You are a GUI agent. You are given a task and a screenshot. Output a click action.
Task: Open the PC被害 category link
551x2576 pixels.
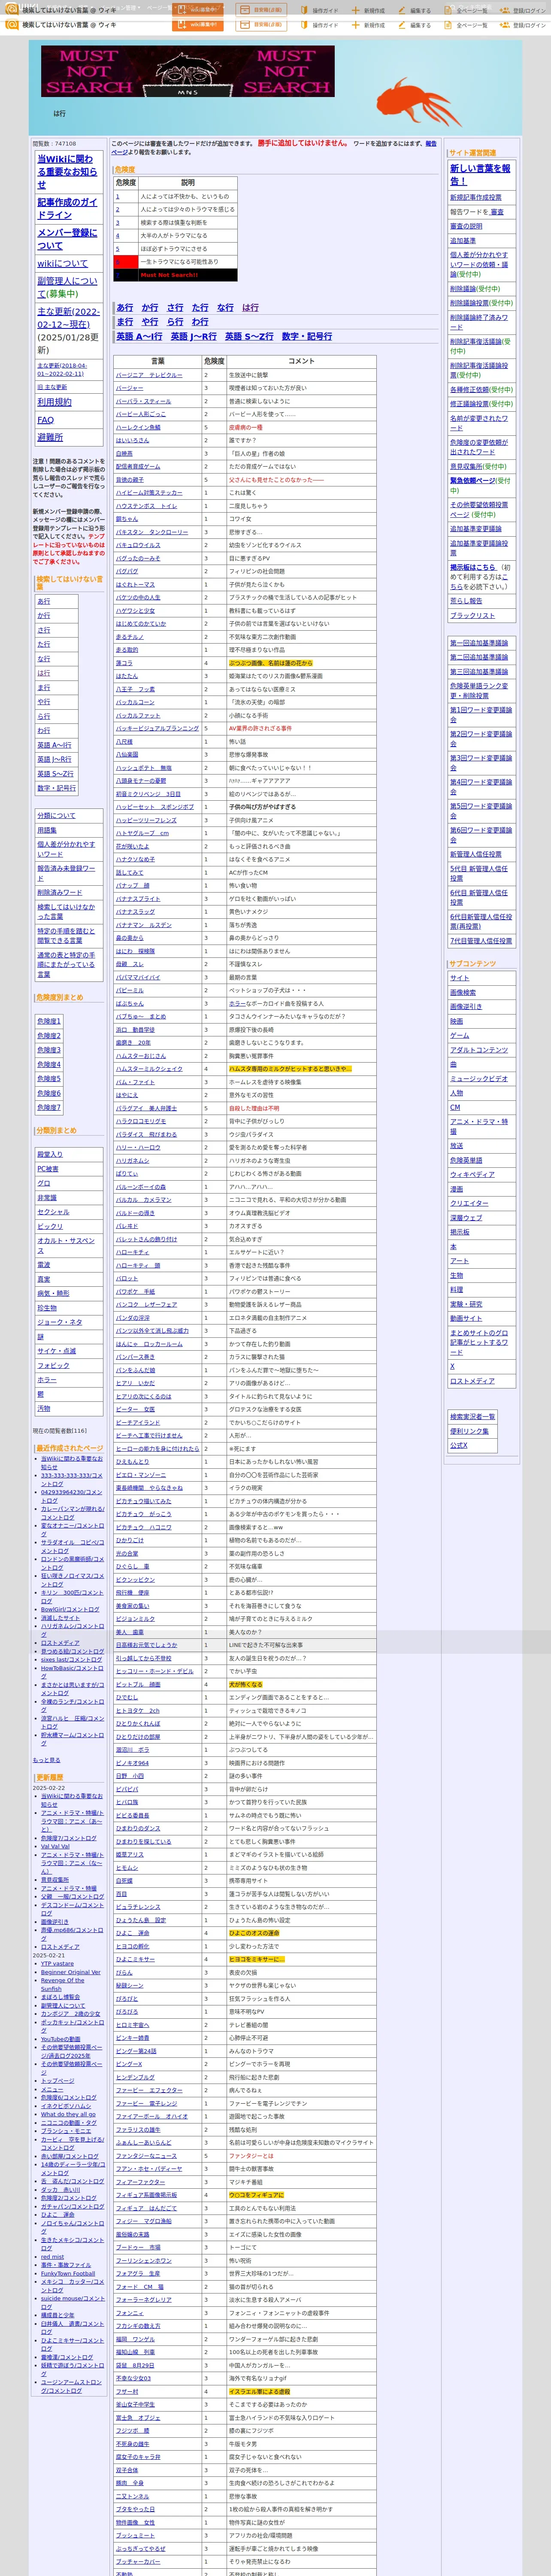pos(48,1169)
